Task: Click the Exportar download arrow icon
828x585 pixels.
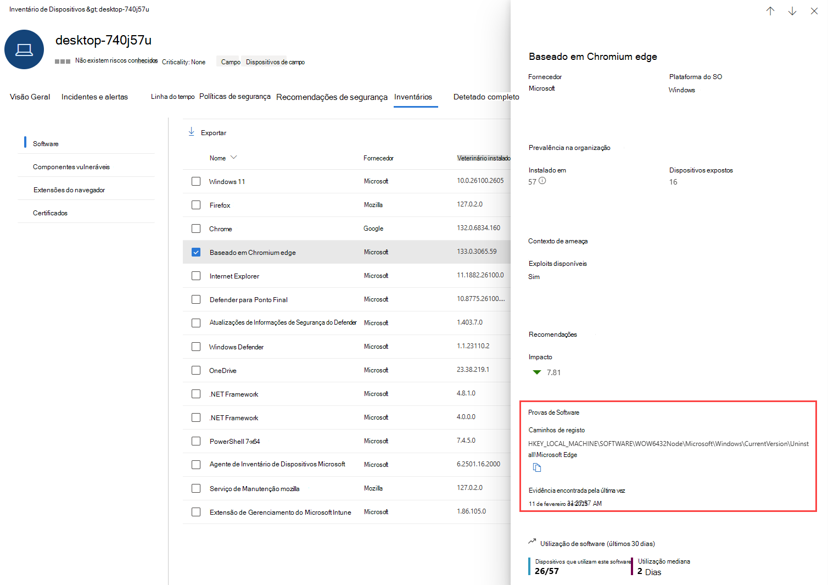Action: (192, 132)
